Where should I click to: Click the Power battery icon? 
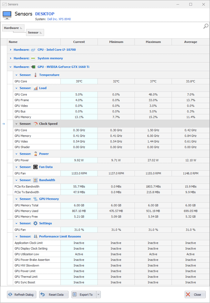pyautogui.click(x=35, y=154)
